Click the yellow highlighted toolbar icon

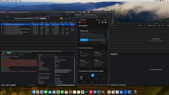pos(61,18)
